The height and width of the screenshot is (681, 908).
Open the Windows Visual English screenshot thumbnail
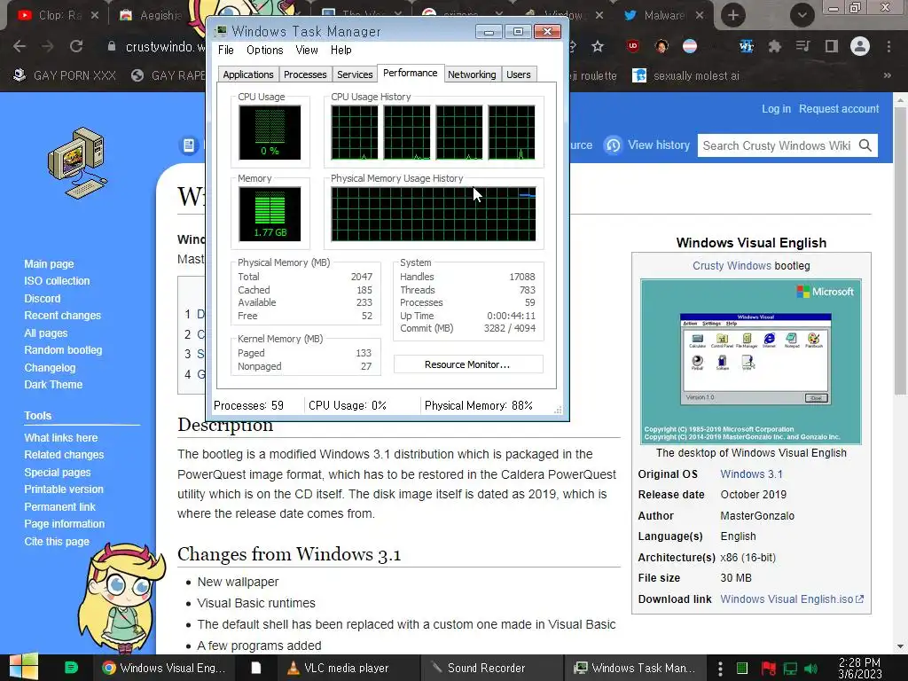pyautogui.click(x=750, y=362)
